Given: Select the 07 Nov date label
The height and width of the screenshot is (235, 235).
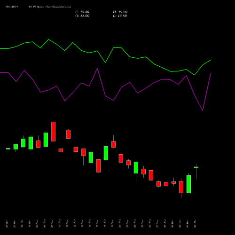Looking at the screenshot, I should coord(52,224).
